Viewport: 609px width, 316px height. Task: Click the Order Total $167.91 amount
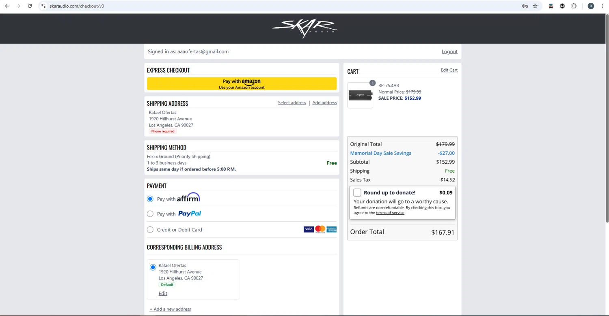(x=443, y=232)
